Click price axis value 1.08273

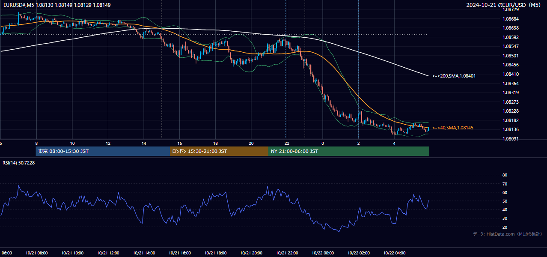510,102
